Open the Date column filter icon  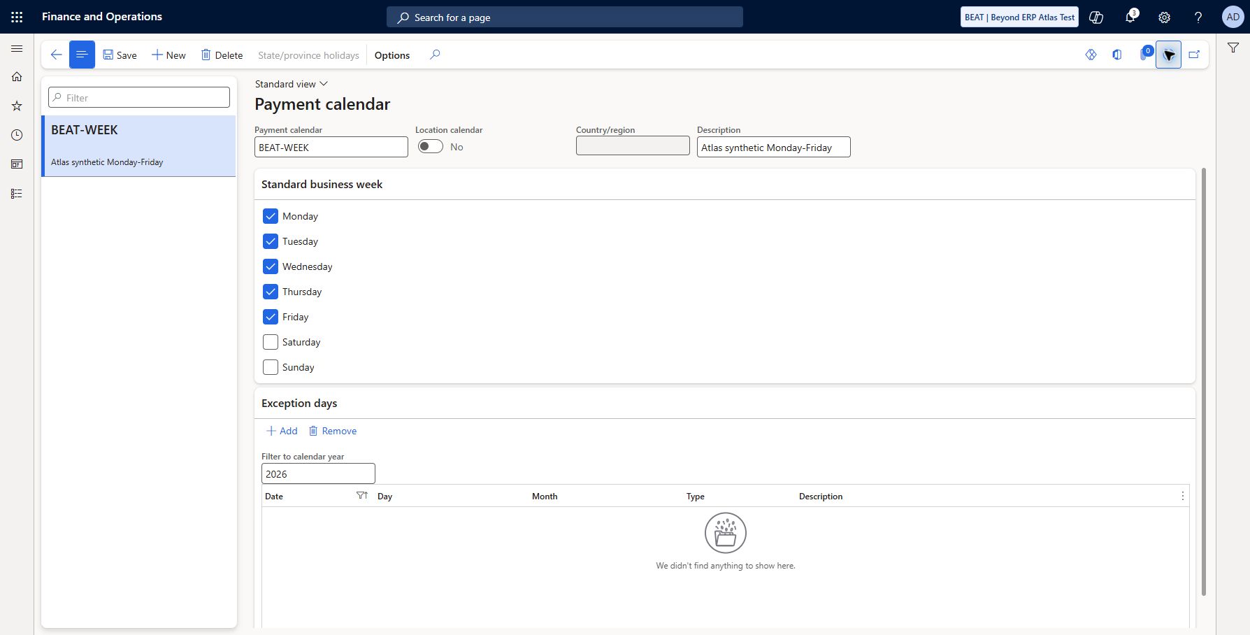[x=362, y=495]
